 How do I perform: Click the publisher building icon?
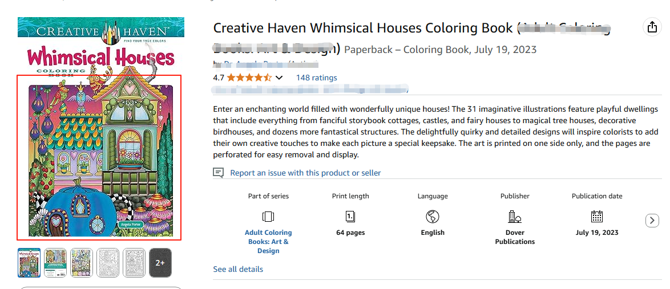click(515, 217)
